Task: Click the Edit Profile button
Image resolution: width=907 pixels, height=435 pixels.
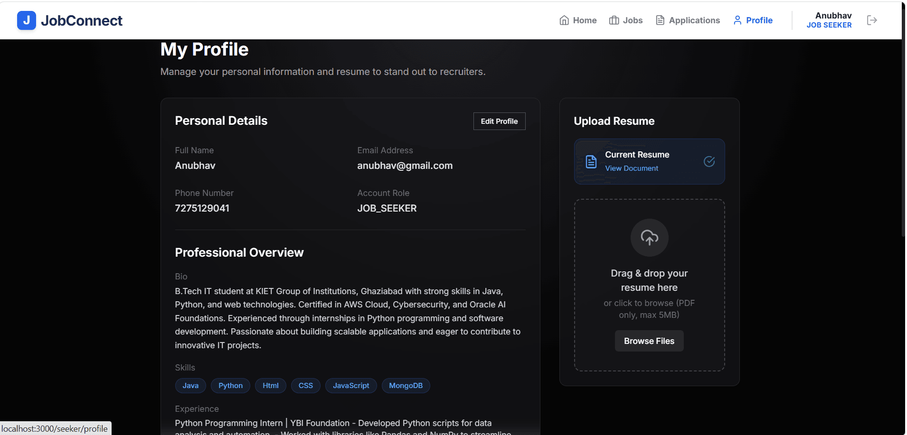Action: coord(499,121)
